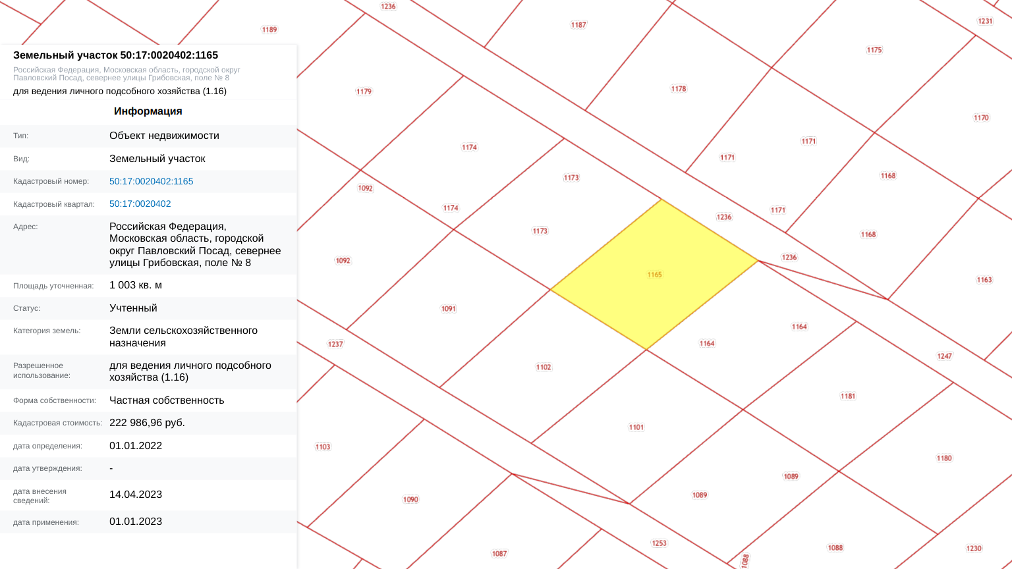Click the 'Кадастровая стоимость:' label
1012x569 pixels.
pyautogui.click(x=57, y=423)
